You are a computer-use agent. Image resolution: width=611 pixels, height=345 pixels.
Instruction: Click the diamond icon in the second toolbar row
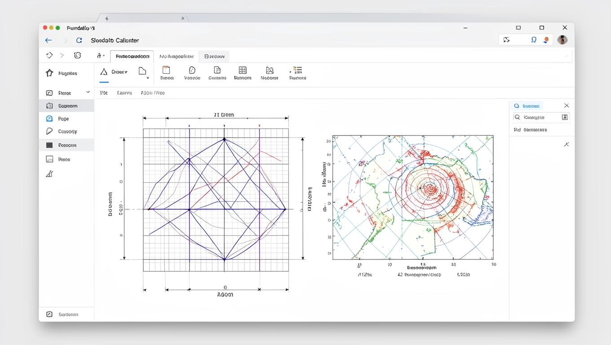49,55
